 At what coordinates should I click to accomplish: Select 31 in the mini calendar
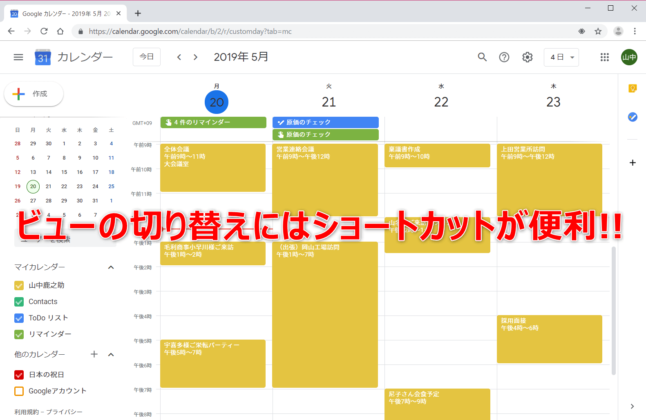(95, 201)
